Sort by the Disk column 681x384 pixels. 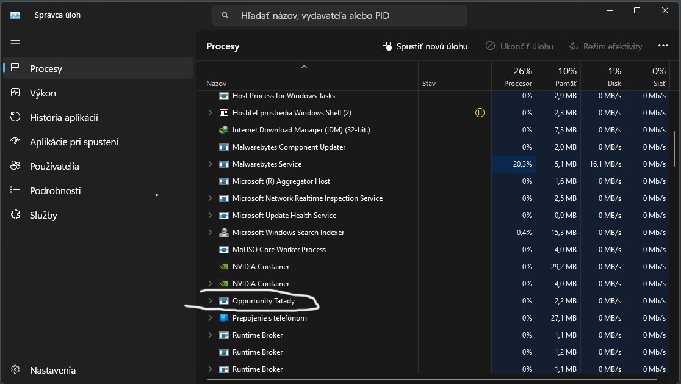point(603,76)
